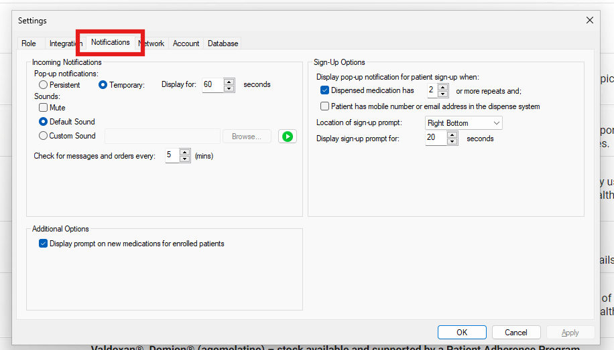Increase Display for seconds value
The height and width of the screenshot is (350, 614).
point(229,82)
